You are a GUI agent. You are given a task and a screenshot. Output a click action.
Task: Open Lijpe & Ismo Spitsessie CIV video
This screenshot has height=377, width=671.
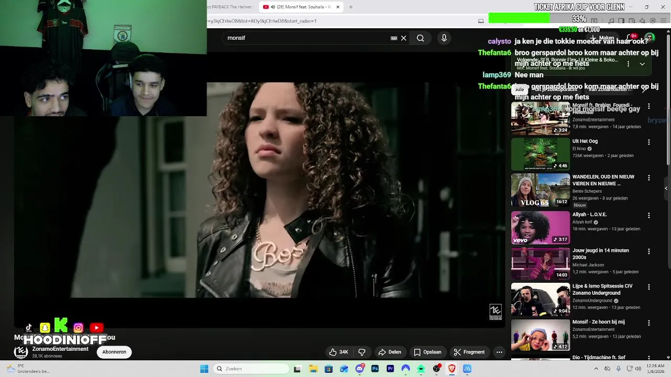click(540, 300)
